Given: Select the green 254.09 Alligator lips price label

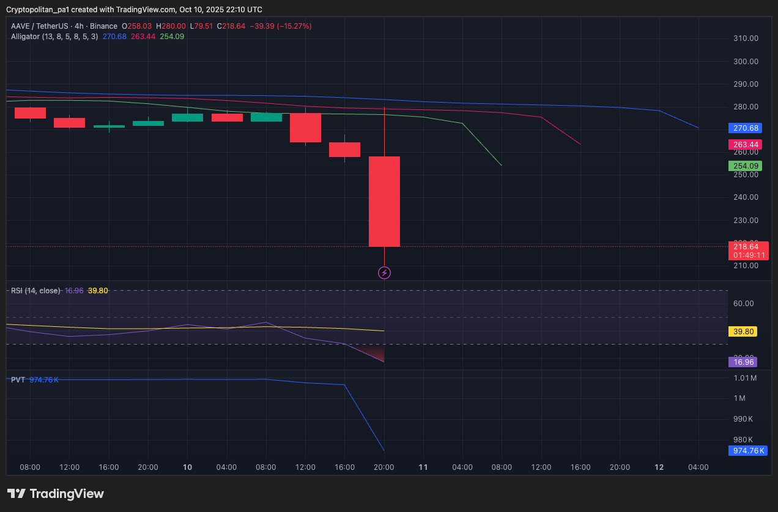Looking at the screenshot, I should (744, 166).
